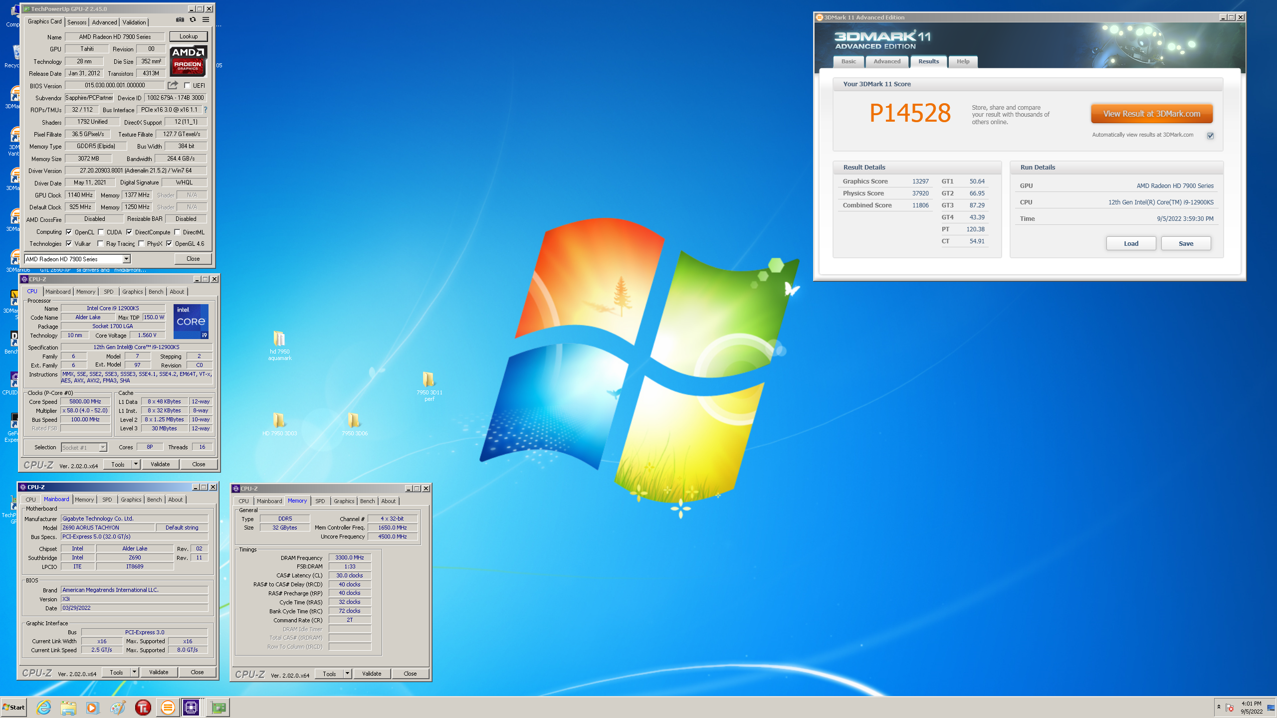Expand Tools dropdown arrow in CPU tab window
Viewport: 1277px width, 718px height.
click(136, 464)
